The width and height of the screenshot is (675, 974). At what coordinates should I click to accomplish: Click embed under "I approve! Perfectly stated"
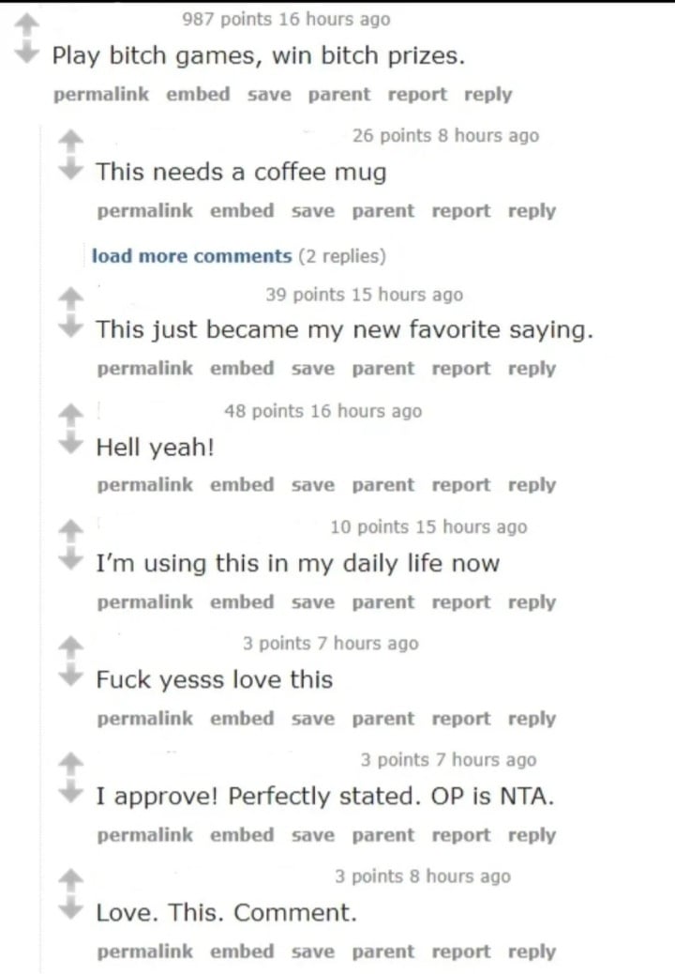pos(242,835)
